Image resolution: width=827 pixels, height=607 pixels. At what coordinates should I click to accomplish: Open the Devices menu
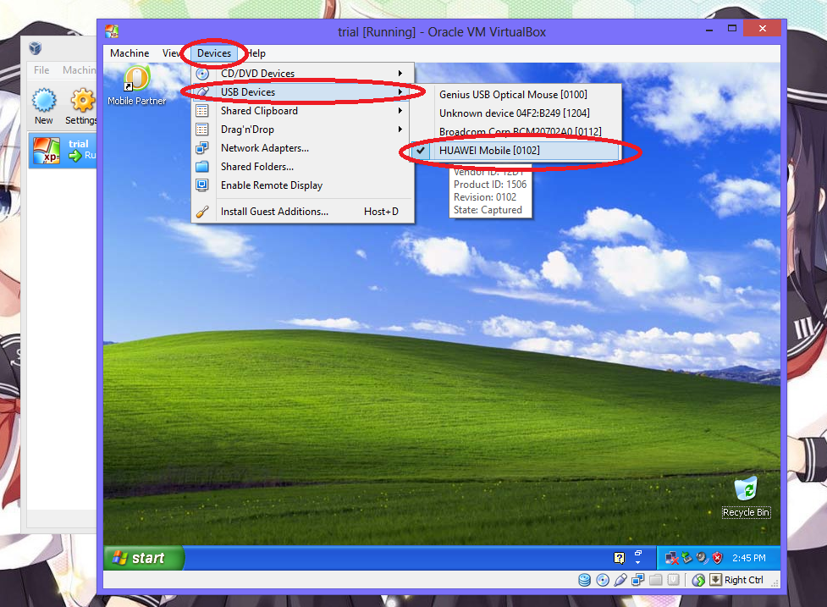coord(213,52)
